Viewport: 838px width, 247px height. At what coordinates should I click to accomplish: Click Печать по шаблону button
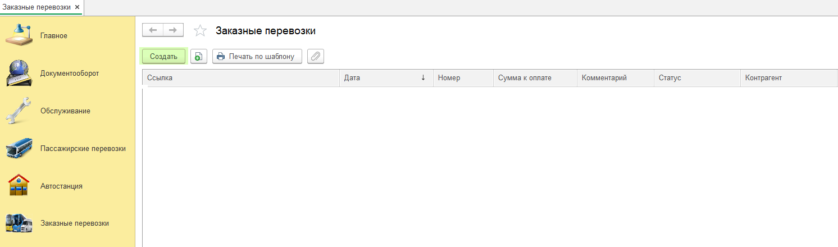(257, 56)
